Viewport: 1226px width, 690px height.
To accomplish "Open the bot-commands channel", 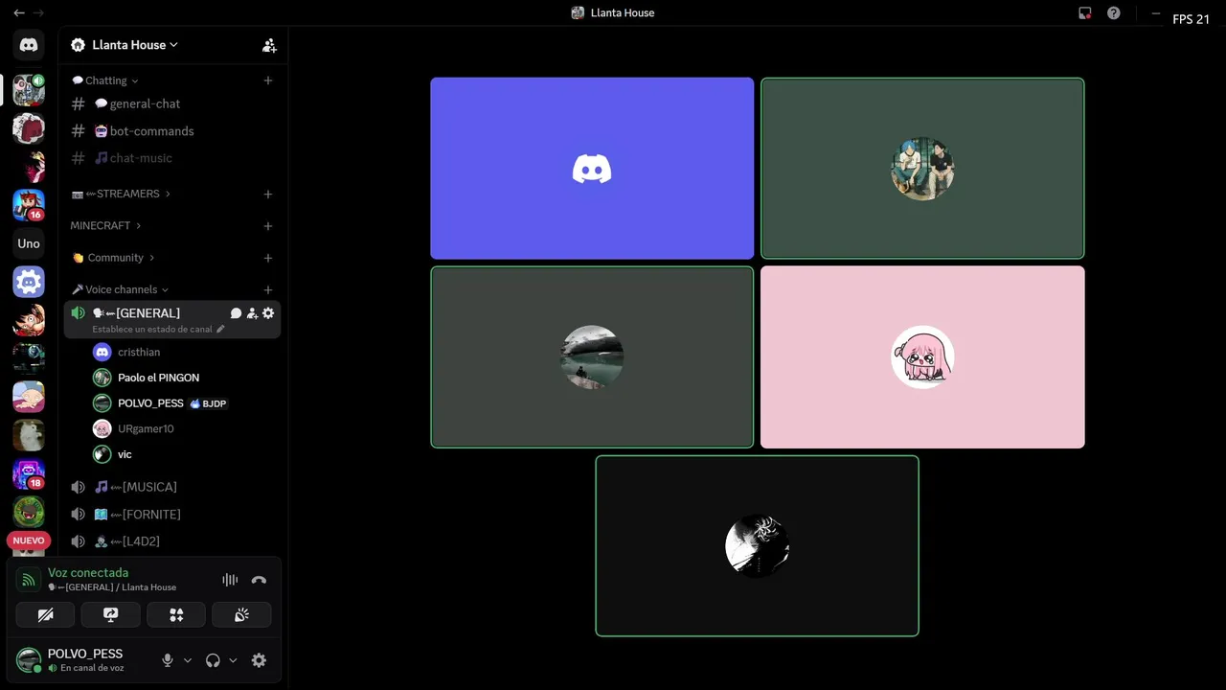I will coord(172,131).
